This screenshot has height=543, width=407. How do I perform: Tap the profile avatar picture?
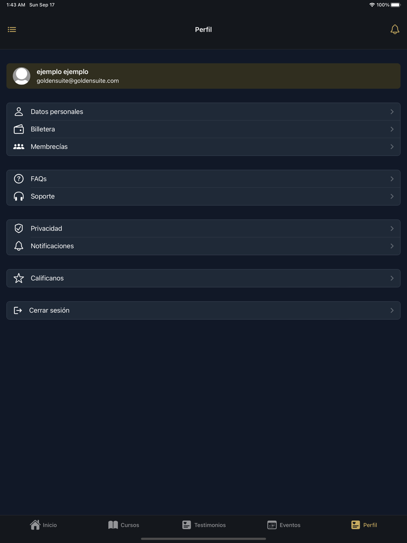tap(22, 76)
